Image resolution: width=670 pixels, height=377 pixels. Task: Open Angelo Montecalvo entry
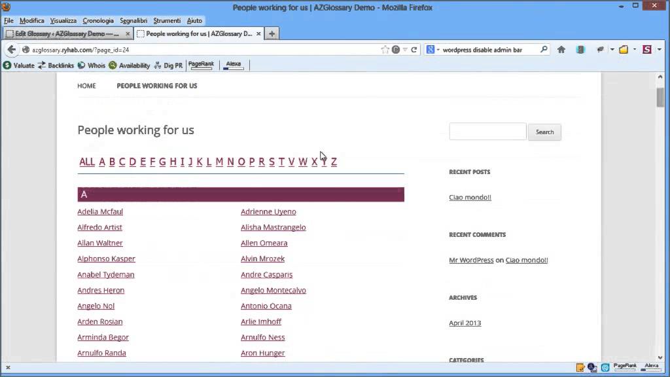click(273, 290)
